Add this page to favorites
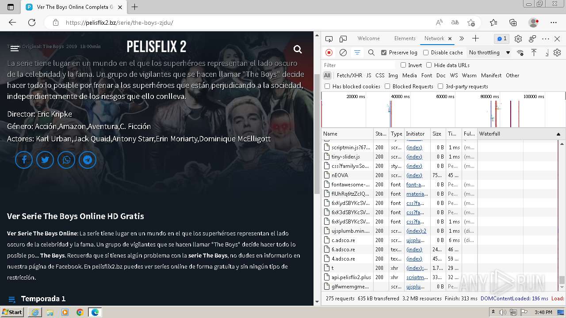This screenshot has width=566, height=318. [471, 23]
